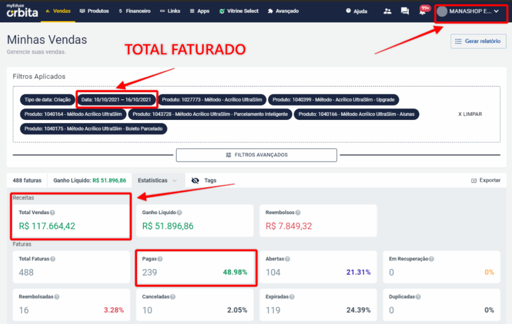Image resolution: width=512 pixels, height=324 pixels.
Task: Open the chat messages icon
Action: pyautogui.click(x=405, y=11)
